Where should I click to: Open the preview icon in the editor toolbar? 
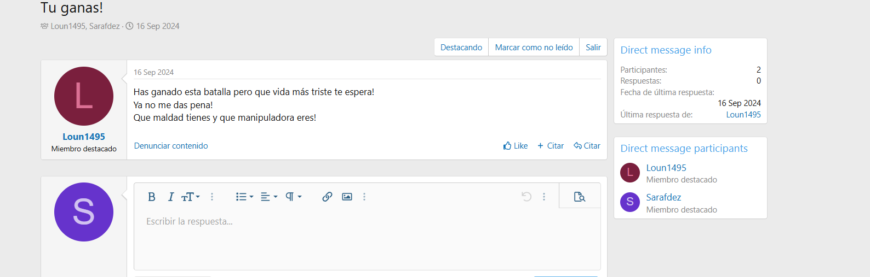click(x=579, y=197)
